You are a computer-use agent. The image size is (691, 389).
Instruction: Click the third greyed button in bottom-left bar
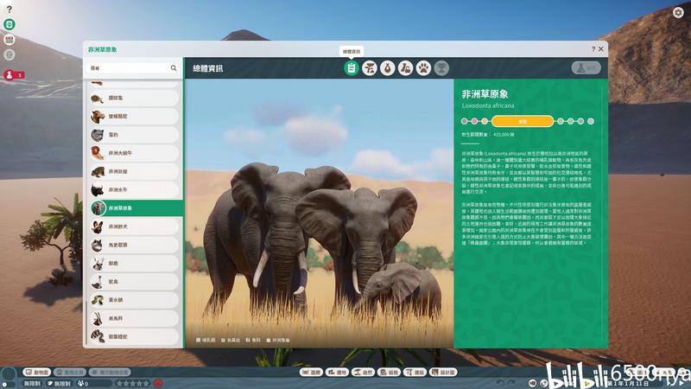tap(110, 373)
